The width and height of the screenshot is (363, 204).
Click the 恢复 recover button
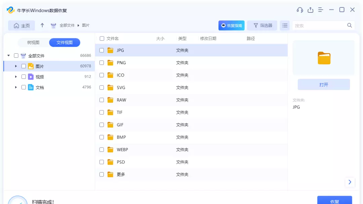pyautogui.click(x=334, y=201)
